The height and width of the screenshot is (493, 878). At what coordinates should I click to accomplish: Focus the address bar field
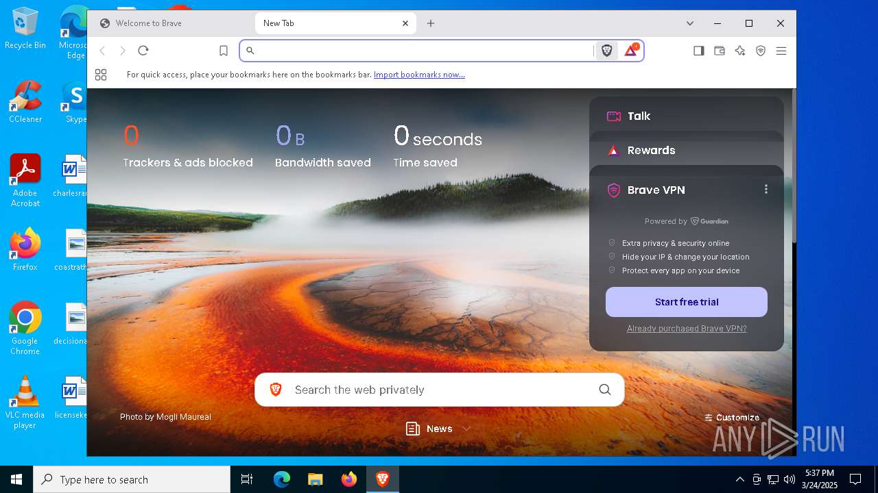point(423,51)
